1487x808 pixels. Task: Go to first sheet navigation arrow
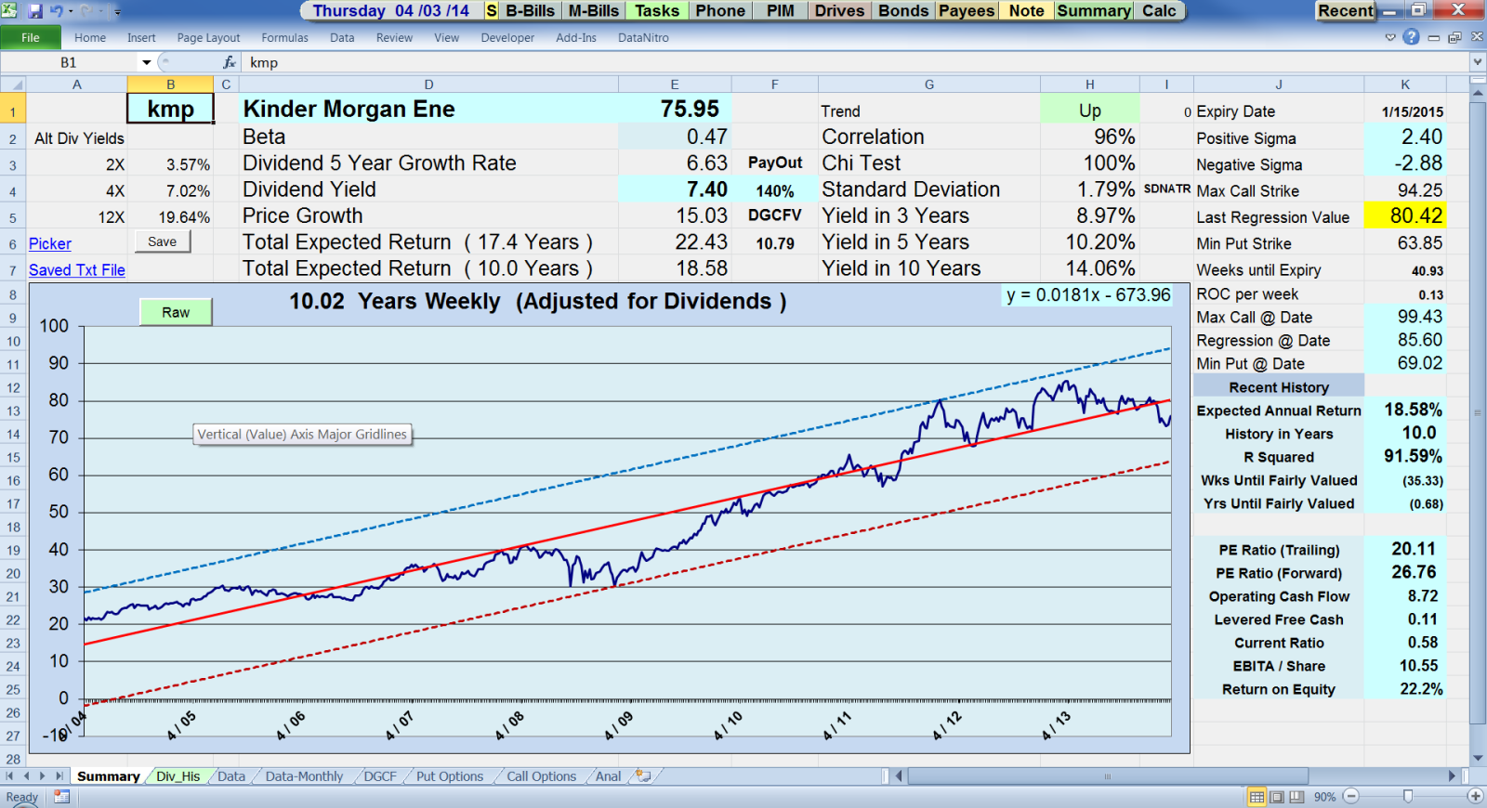click(x=10, y=775)
